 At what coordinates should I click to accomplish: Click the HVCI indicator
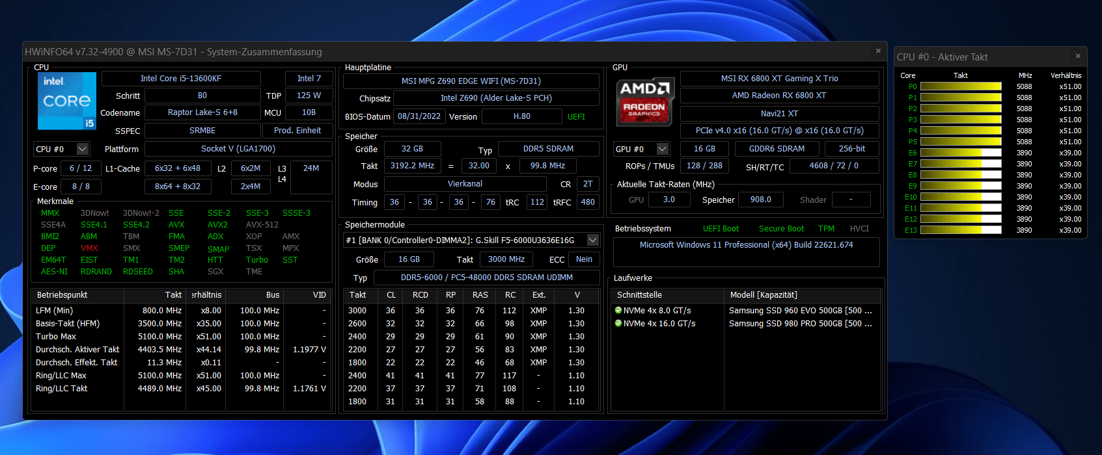click(859, 229)
